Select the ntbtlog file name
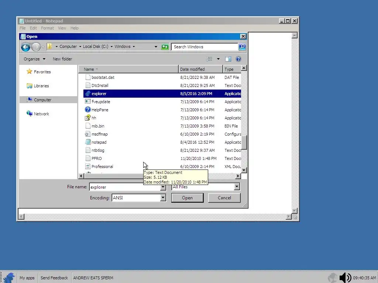378x283 pixels. tap(98, 150)
